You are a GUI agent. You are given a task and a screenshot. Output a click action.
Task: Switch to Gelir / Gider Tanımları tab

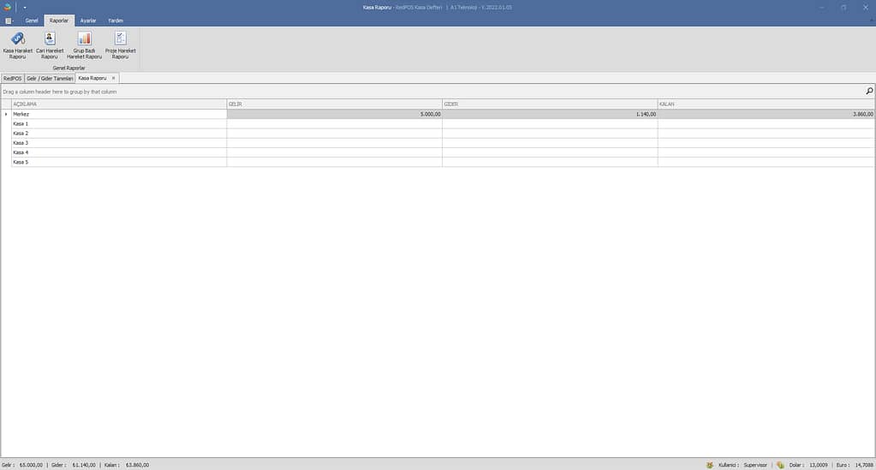point(50,78)
